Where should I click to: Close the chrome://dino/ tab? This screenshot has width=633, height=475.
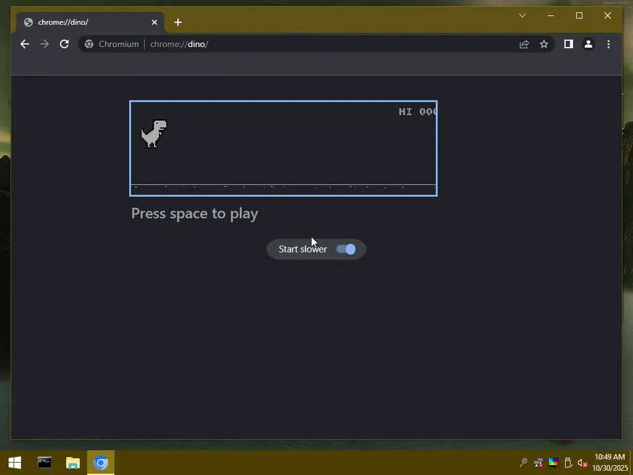pos(154,22)
